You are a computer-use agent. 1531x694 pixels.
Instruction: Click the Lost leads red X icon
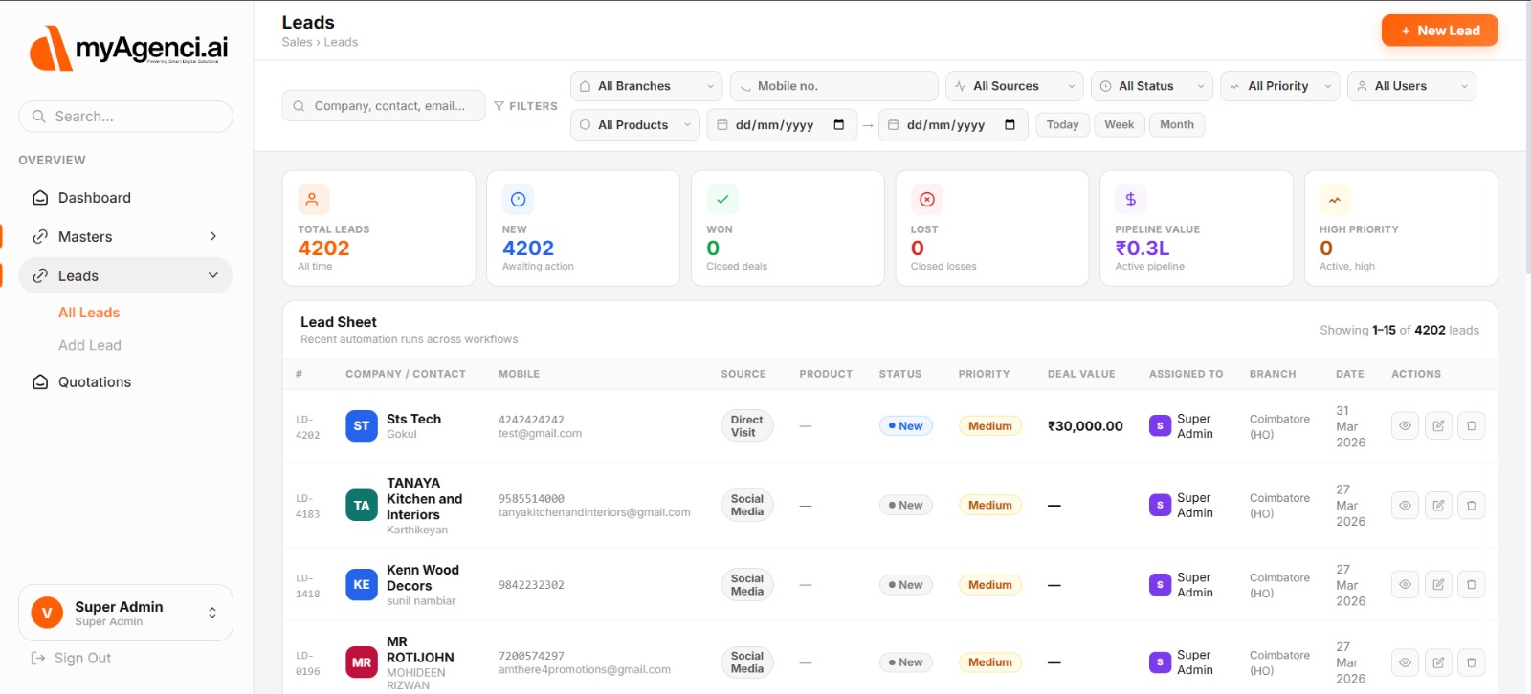coord(926,199)
